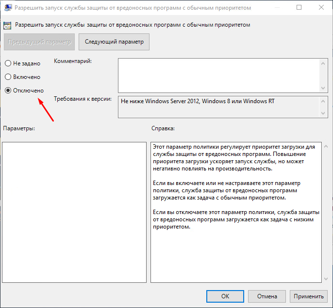Click the policy setting icon beside the heading
The height and width of the screenshot is (308, 333).
(8, 24)
